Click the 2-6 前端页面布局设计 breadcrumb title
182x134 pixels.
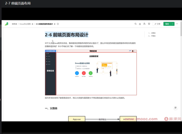click(x=44, y=24)
